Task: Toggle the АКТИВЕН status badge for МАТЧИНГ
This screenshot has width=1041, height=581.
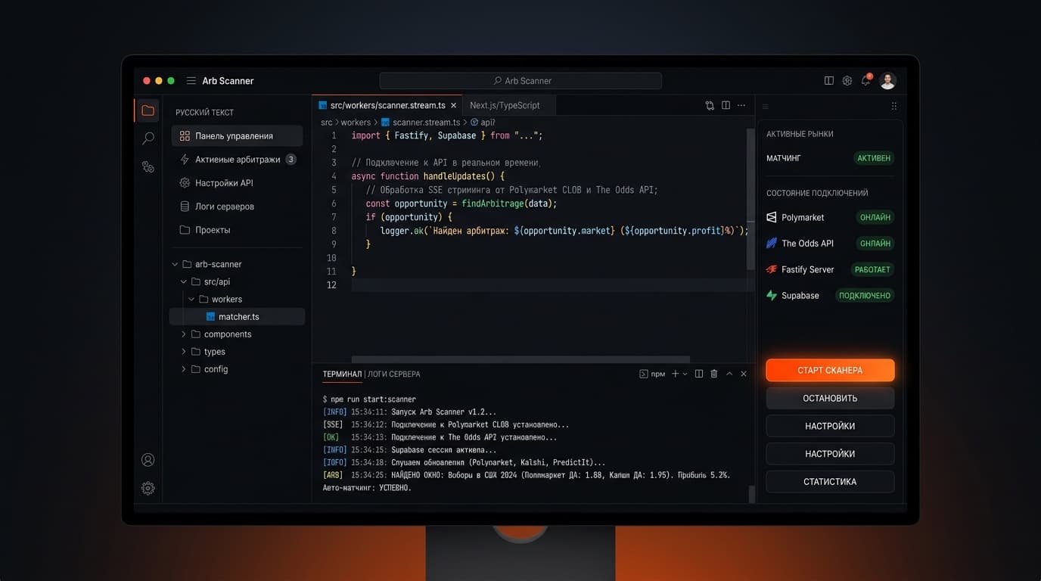Action: point(875,157)
